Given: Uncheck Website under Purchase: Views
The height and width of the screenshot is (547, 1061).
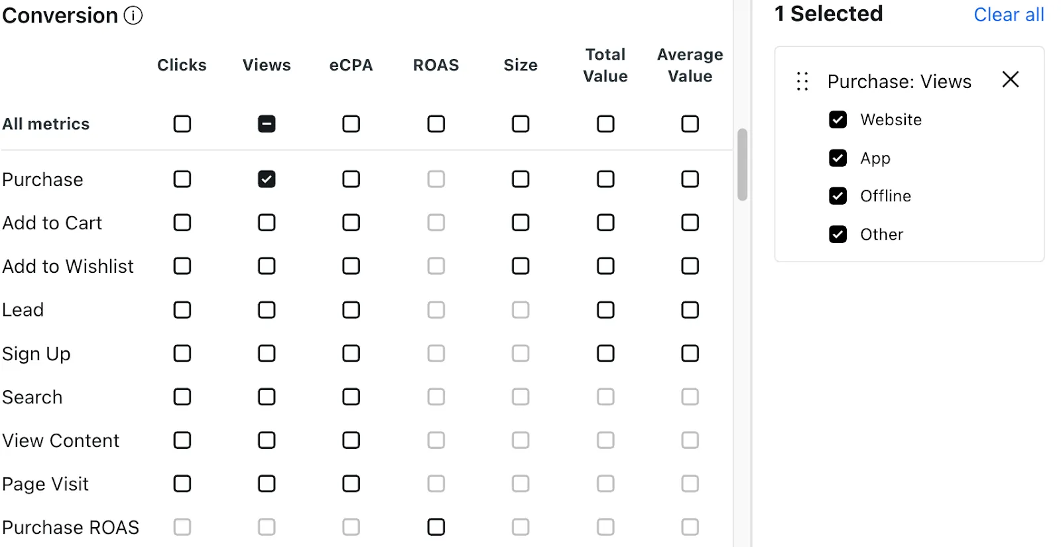Looking at the screenshot, I should 838,119.
